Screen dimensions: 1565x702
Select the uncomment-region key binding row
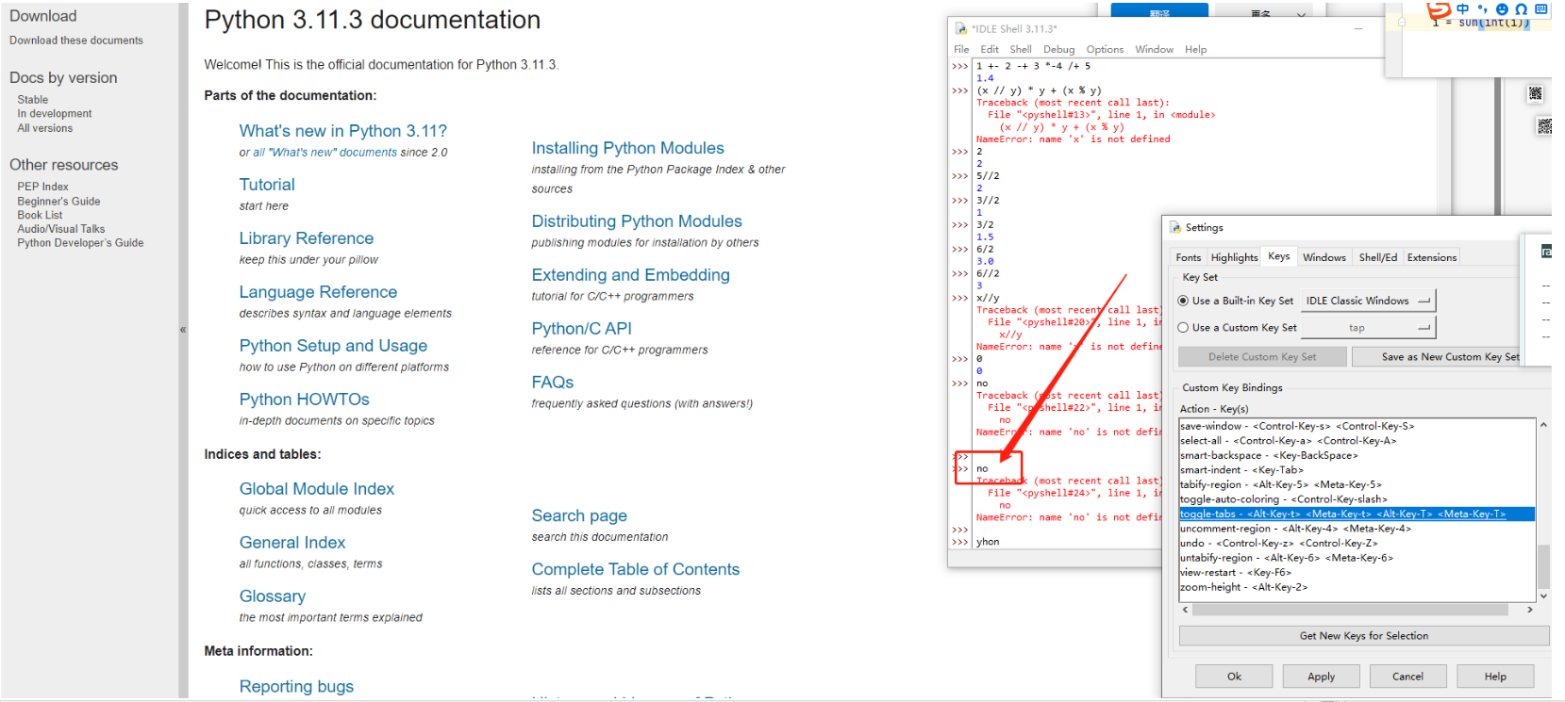(x=1357, y=529)
